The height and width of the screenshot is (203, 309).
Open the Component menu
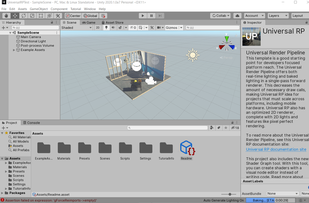pos(59,9)
